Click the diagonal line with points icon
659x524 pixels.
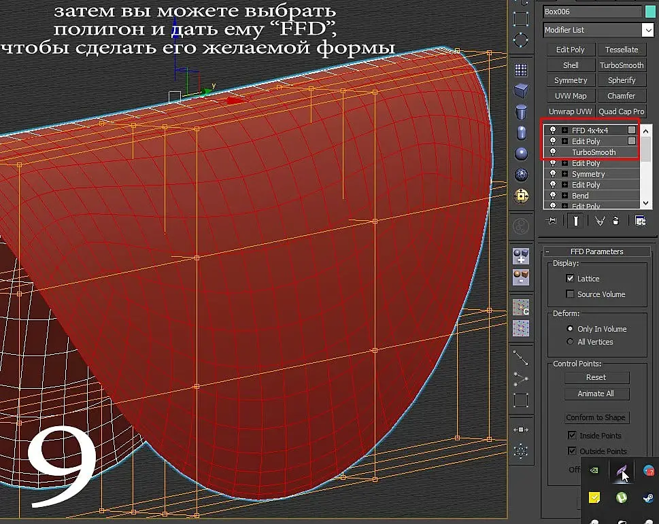point(521,358)
